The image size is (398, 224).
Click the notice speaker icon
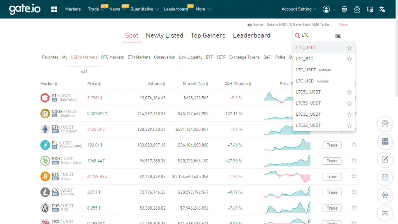[250, 25]
